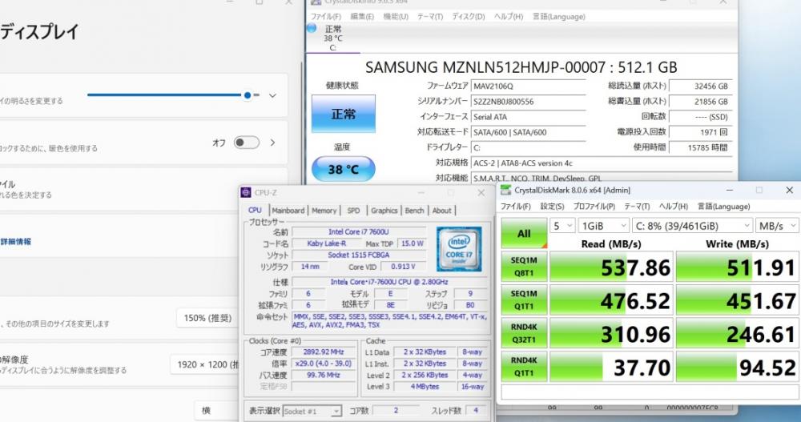Open ヘルプ(H) menu in CrystalDiskInfo
The width and height of the screenshot is (801, 422).
pos(509,16)
